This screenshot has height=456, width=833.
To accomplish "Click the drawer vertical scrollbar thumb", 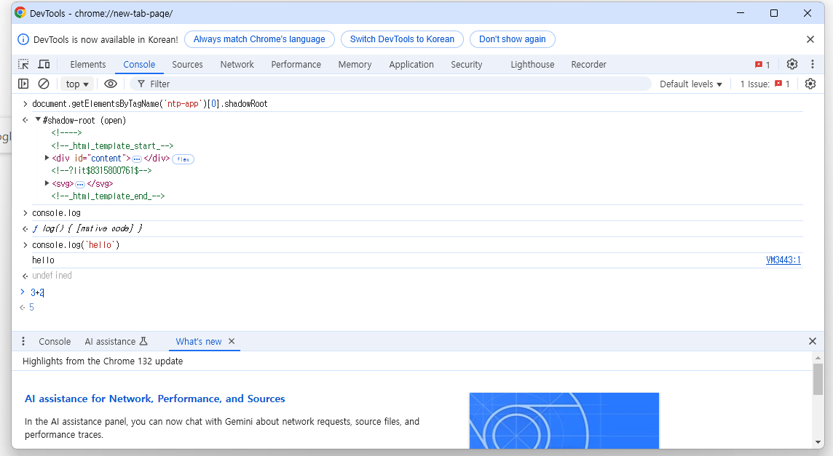I will tap(818, 379).
